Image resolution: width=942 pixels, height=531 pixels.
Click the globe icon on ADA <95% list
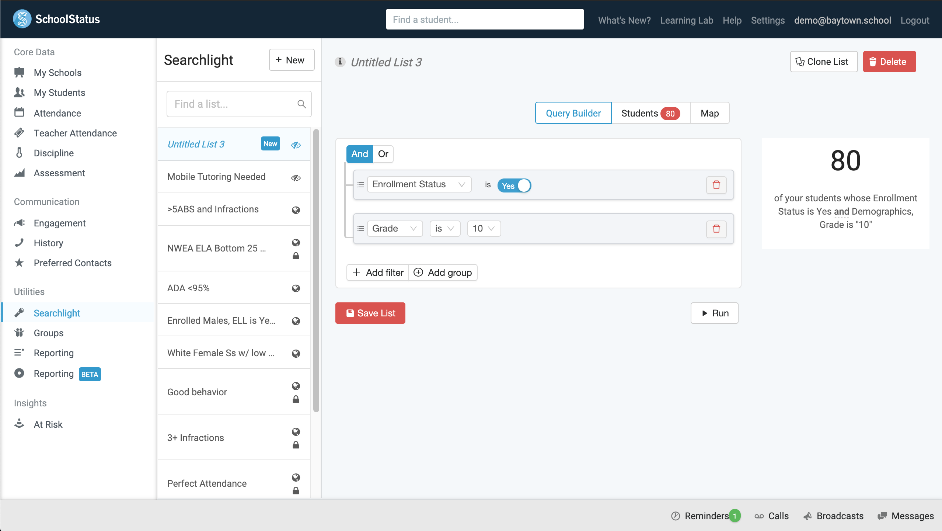296,288
